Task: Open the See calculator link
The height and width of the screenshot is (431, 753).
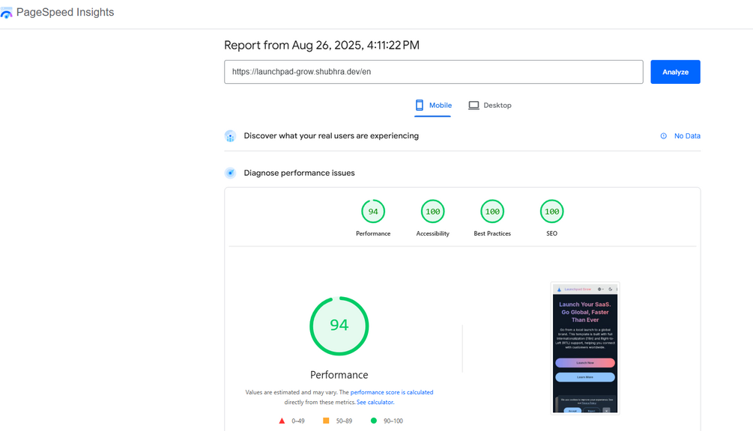Action: (375, 403)
